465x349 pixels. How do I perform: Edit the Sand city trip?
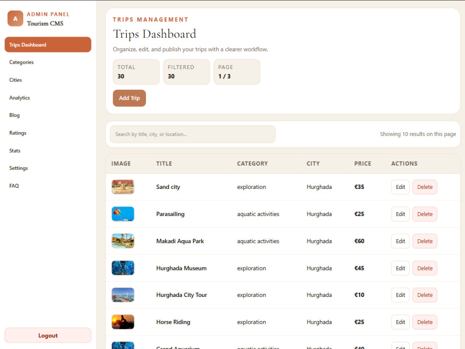[x=400, y=187]
